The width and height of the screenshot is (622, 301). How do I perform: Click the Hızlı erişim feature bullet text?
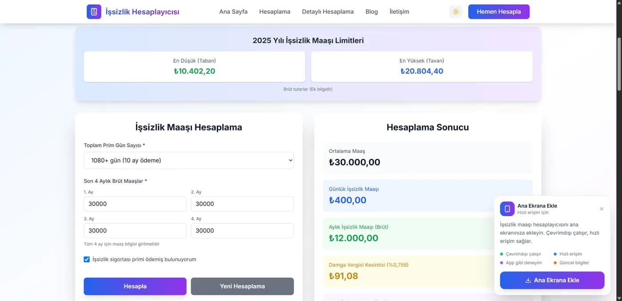571,254
